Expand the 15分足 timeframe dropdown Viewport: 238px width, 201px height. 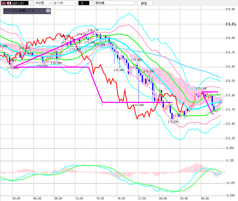tap(50, 3)
